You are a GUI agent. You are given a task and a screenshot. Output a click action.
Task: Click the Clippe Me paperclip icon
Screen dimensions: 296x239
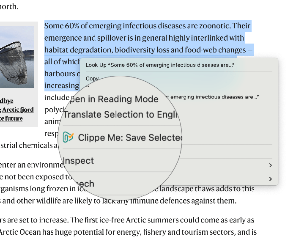click(69, 137)
